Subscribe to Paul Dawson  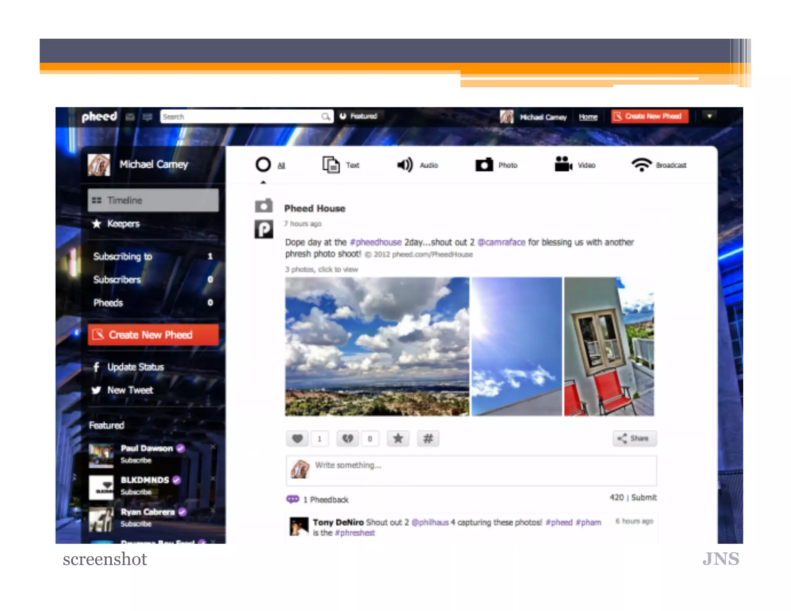tap(136, 460)
